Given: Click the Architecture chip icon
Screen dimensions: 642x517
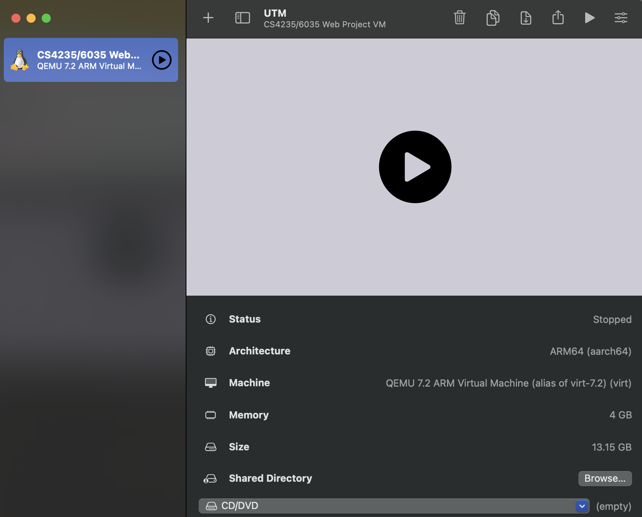Looking at the screenshot, I should tap(211, 351).
